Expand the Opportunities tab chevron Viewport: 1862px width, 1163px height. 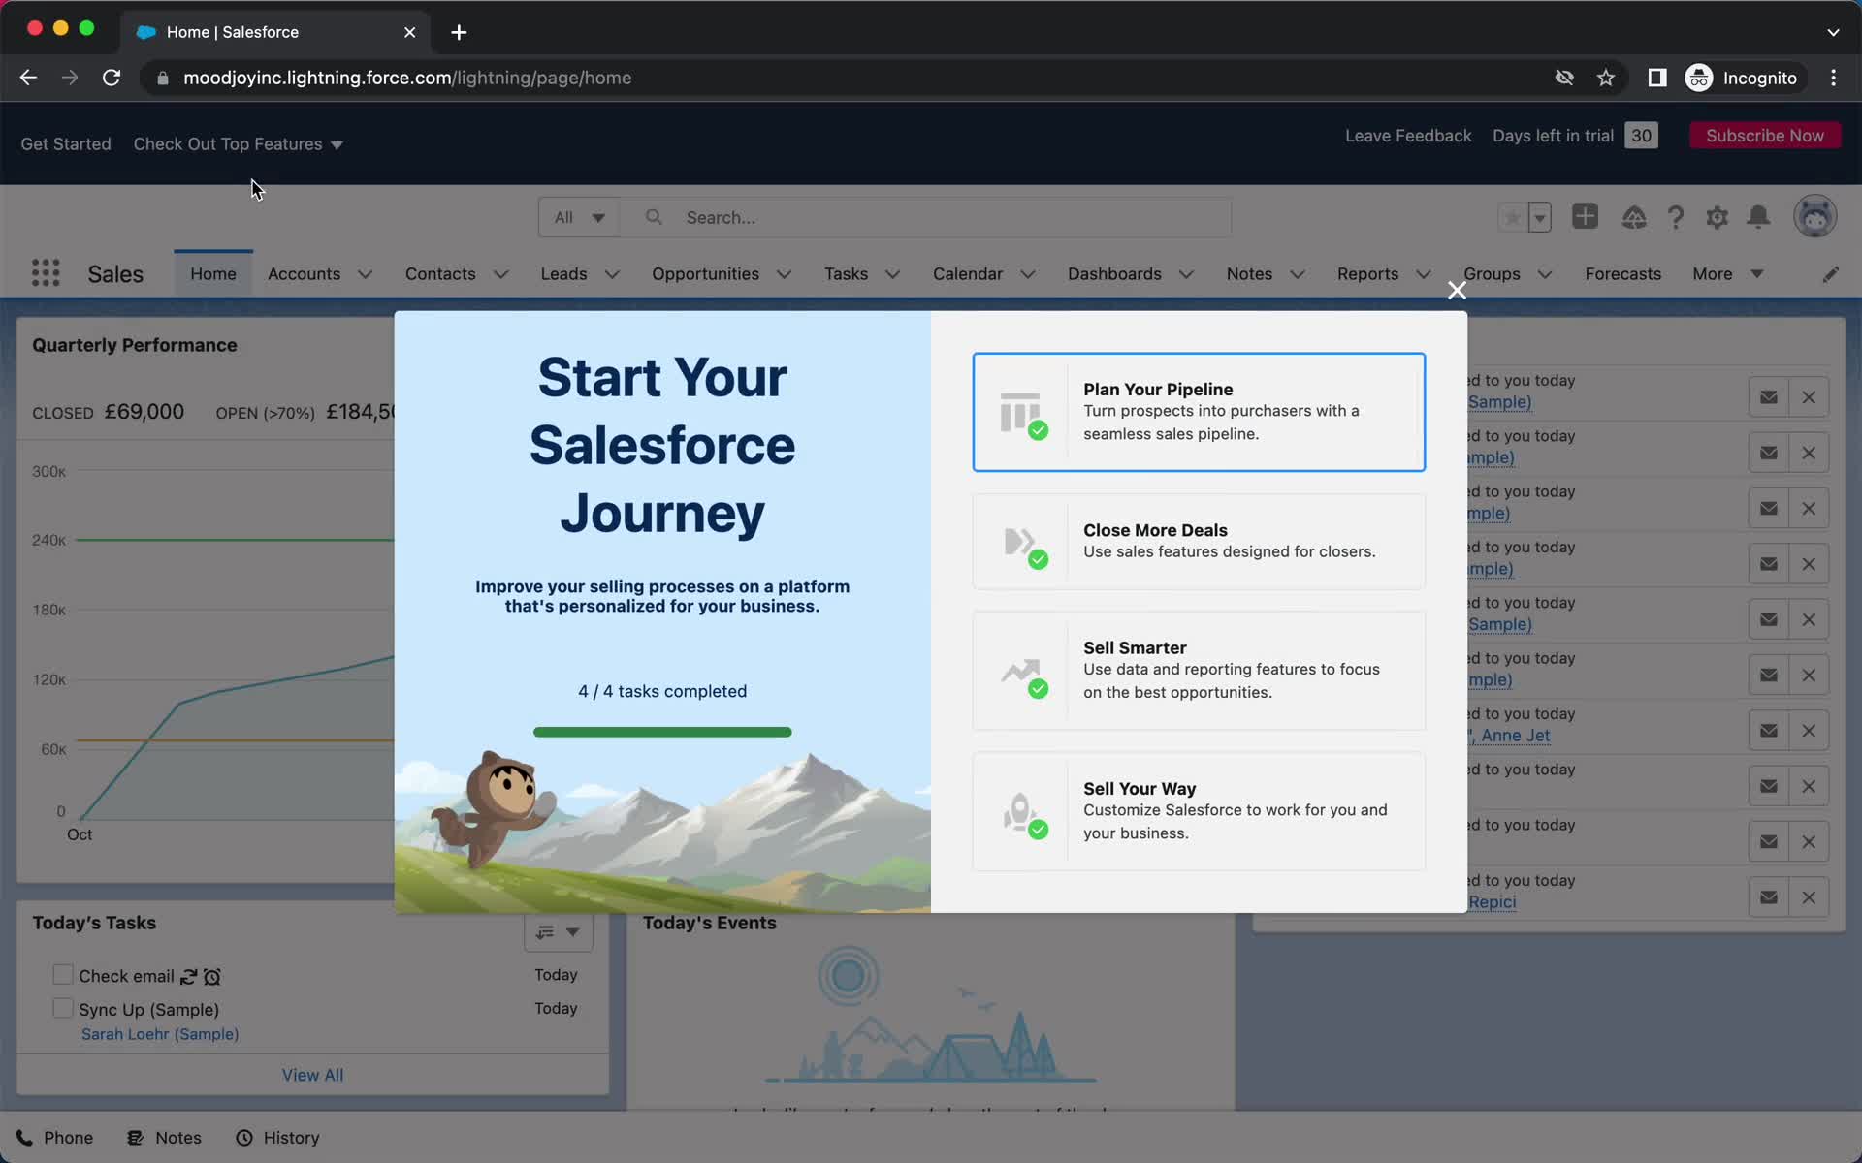point(784,274)
